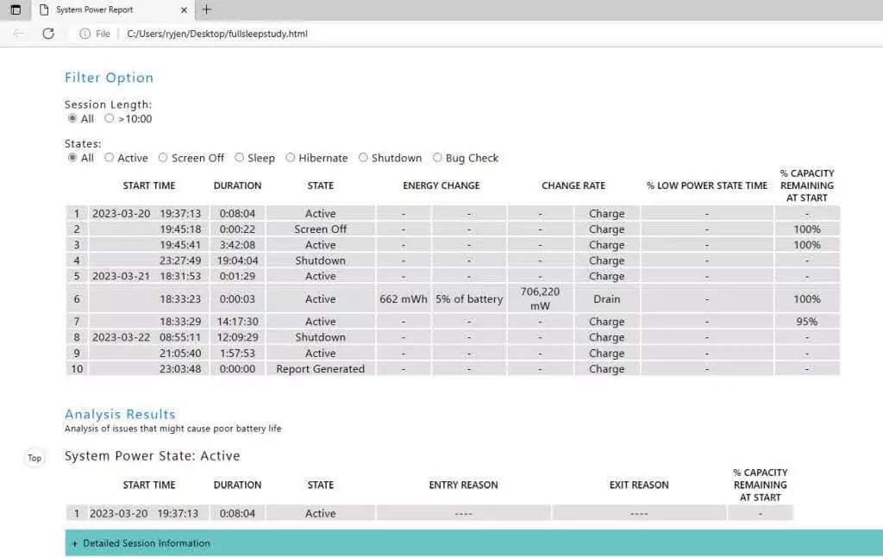Screen dimensions: 883x558
Task: Open the tab actions menu icon
Action: point(16,9)
